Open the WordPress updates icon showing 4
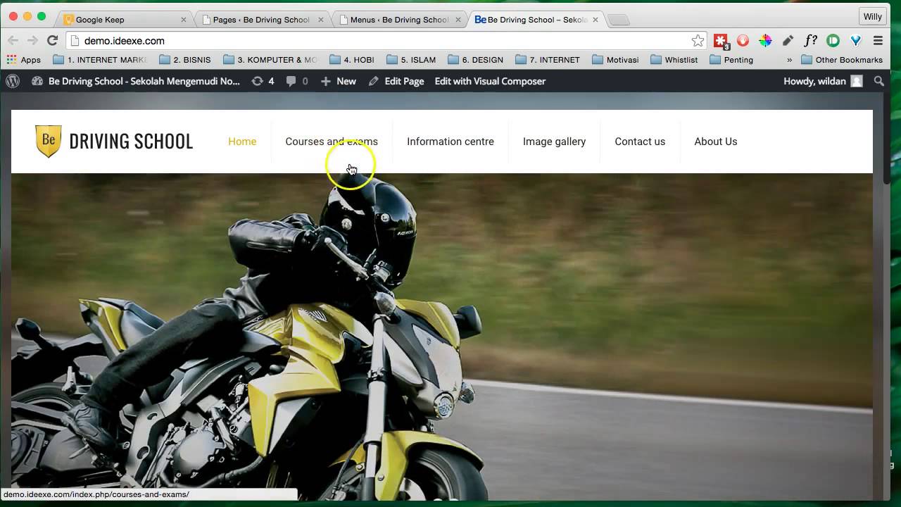 pyautogui.click(x=263, y=81)
